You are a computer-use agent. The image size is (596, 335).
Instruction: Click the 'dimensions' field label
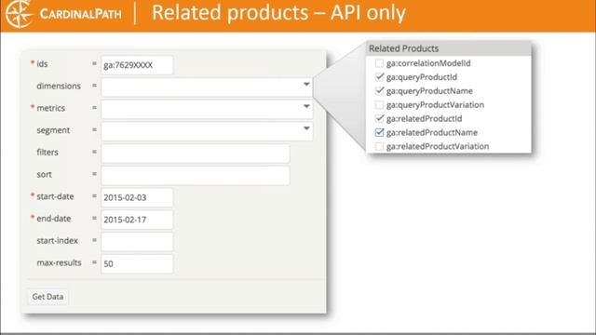click(x=59, y=87)
